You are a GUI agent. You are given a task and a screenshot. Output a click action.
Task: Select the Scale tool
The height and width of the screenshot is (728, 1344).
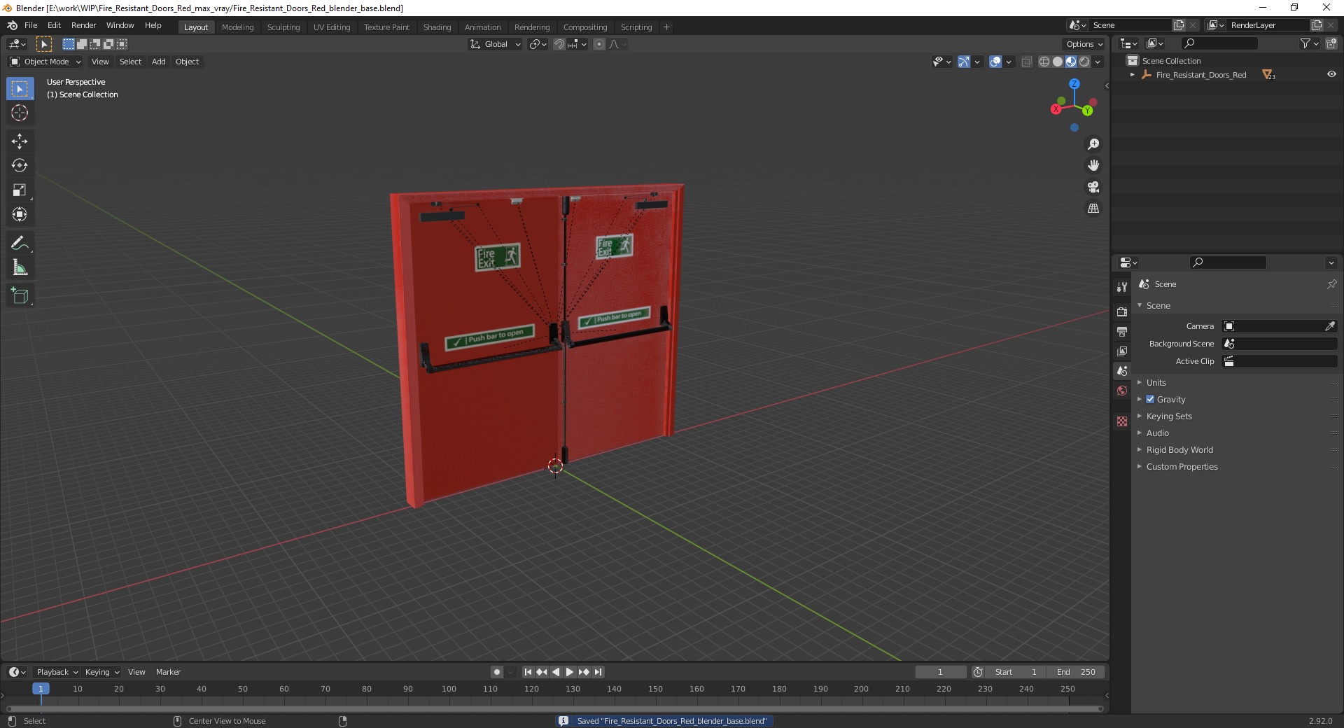tap(20, 190)
